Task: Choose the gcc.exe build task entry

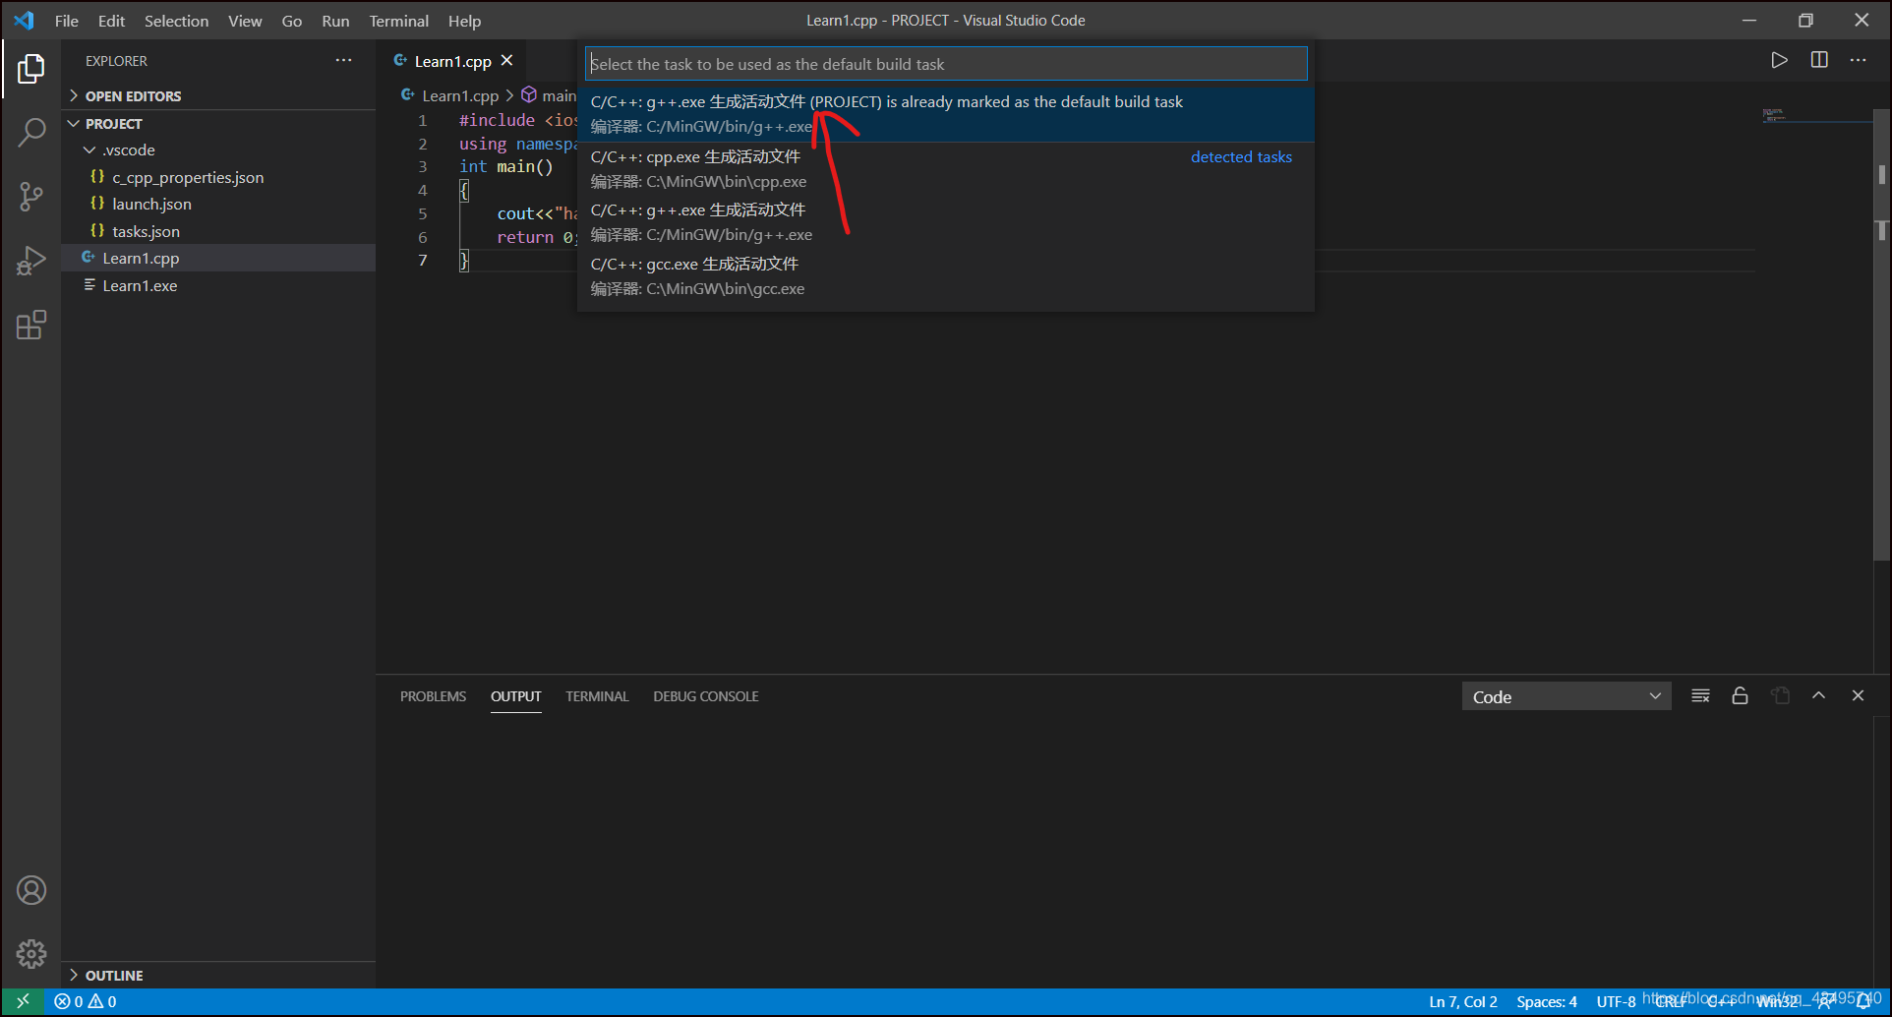Action: 946,276
